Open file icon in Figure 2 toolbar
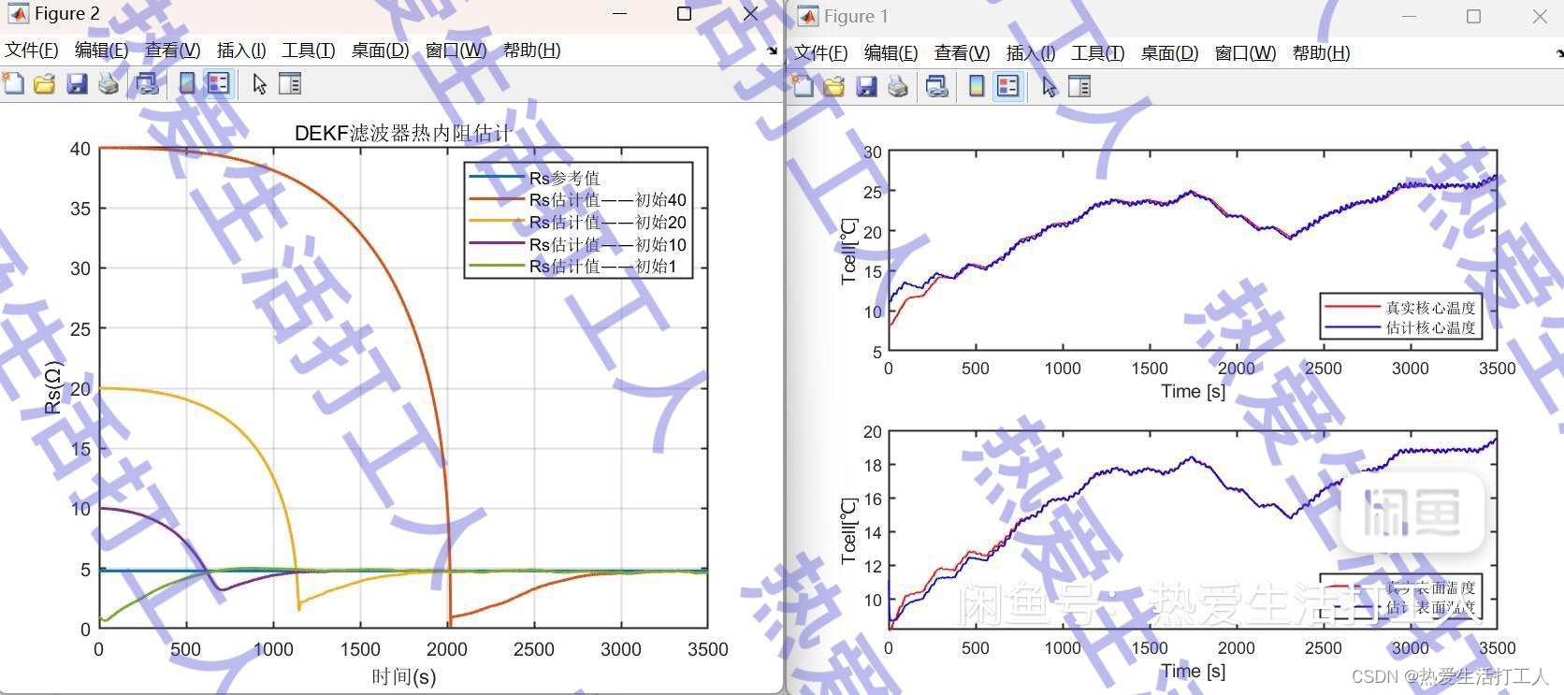This screenshot has width=1564, height=695. tap(44, 84)
